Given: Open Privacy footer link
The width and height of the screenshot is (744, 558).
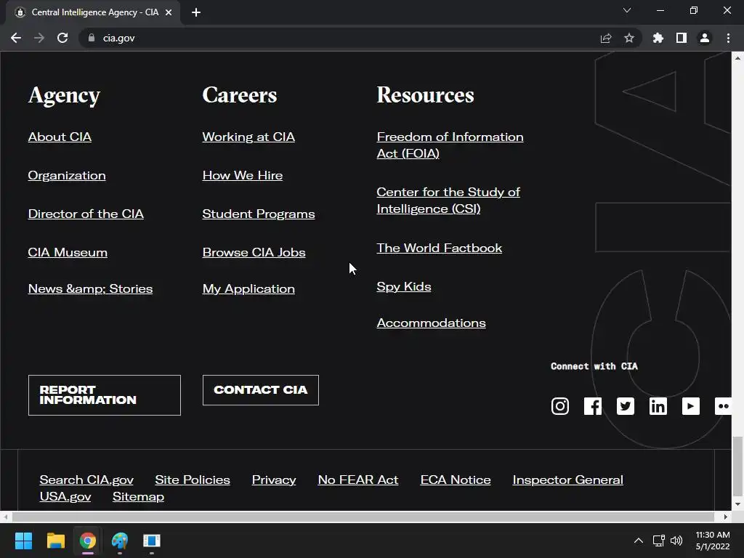Looking at the screenshot, I should (274, 480).
